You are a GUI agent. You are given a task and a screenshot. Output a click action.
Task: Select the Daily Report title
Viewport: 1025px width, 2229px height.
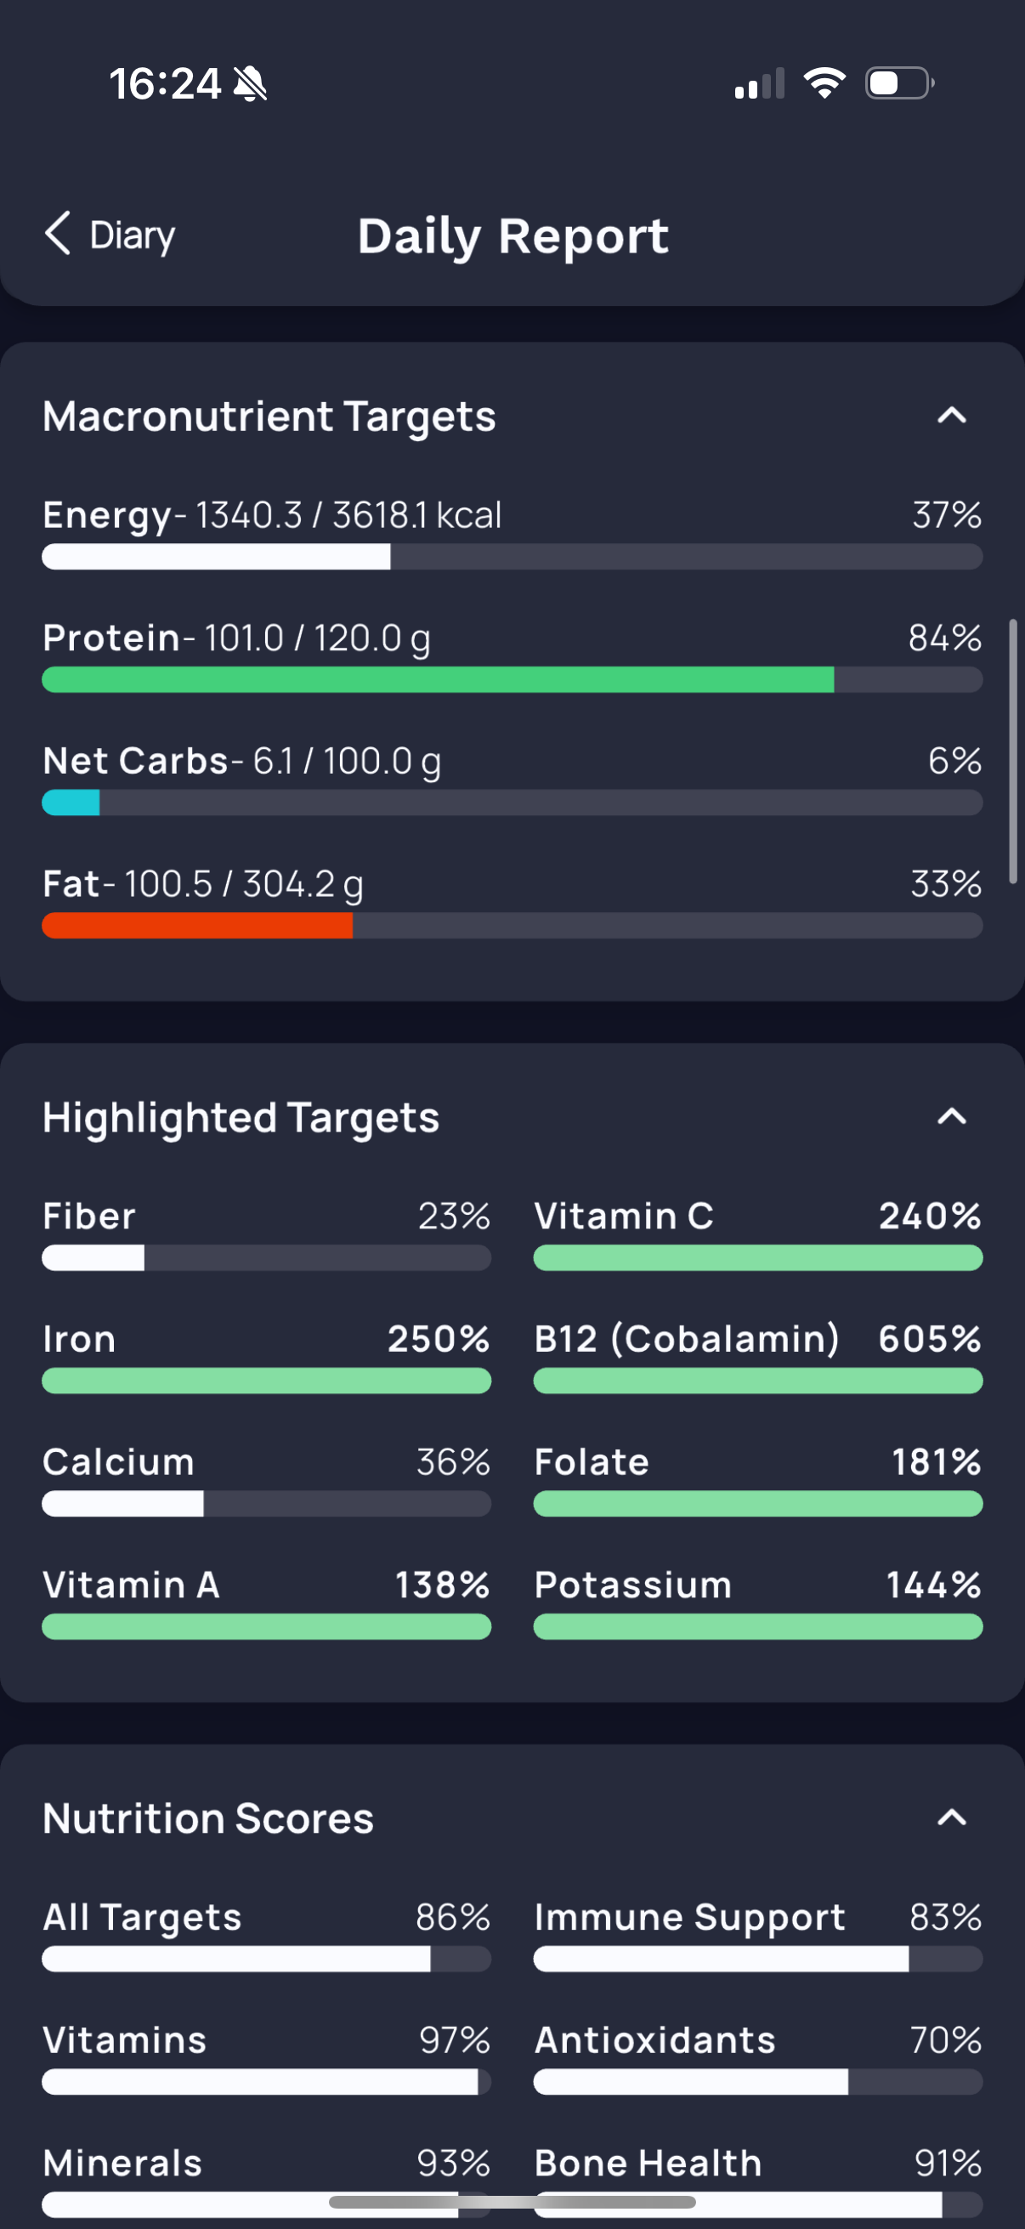513,236
